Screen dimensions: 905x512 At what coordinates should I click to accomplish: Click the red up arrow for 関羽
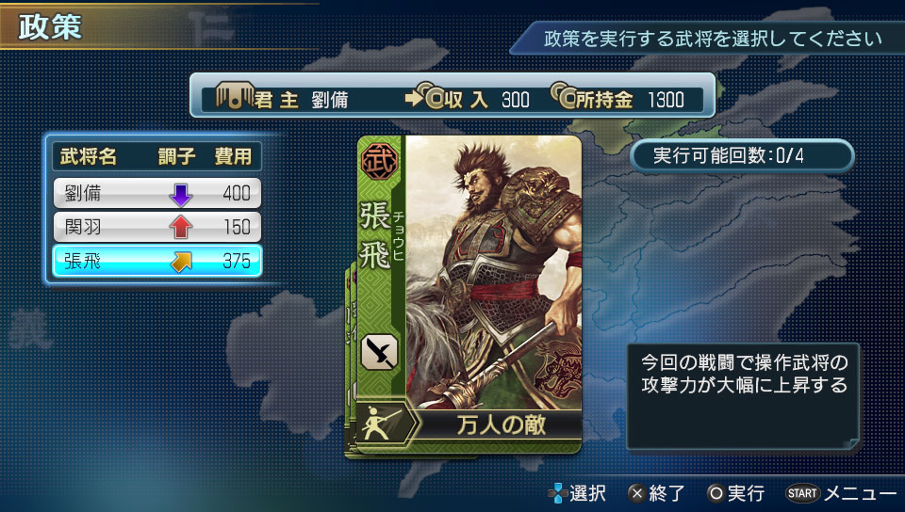pos(181,228)
